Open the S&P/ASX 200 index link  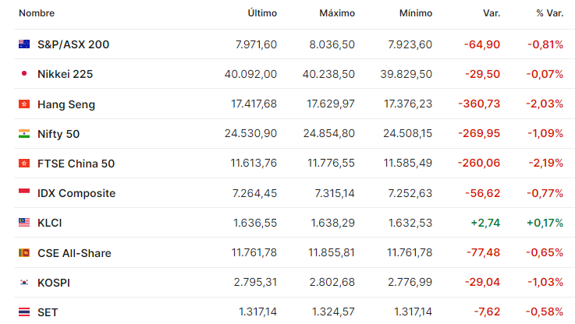(x=73, y=44)
